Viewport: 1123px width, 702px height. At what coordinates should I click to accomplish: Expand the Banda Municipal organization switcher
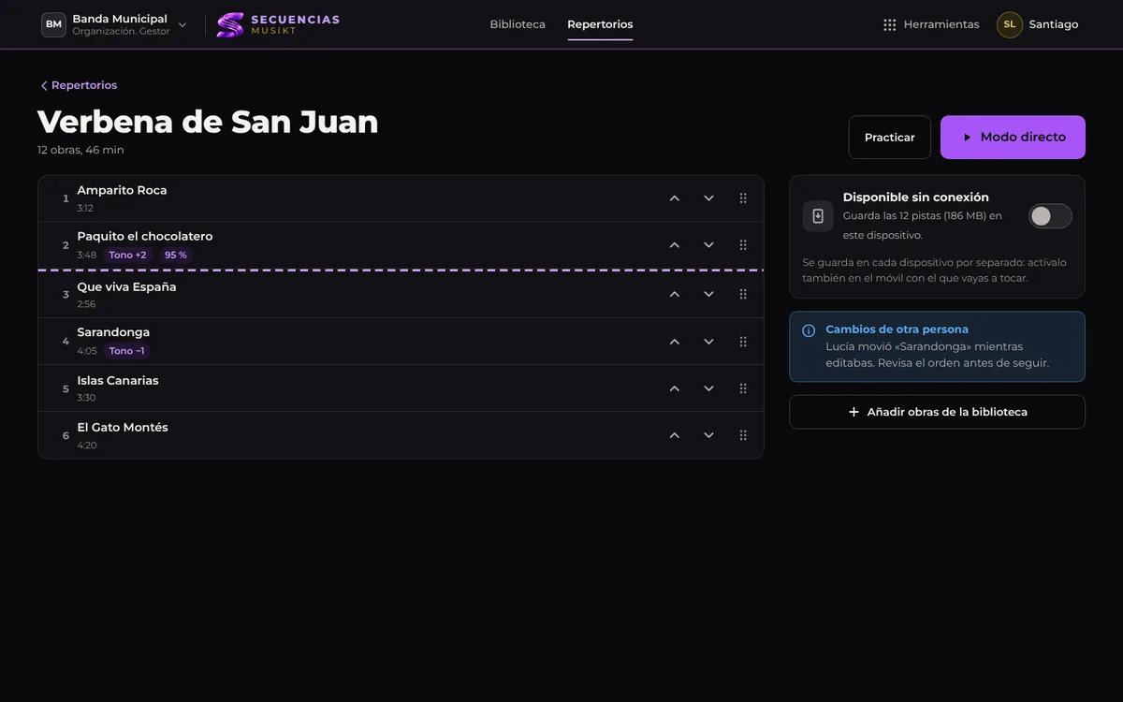pos(115,24)
